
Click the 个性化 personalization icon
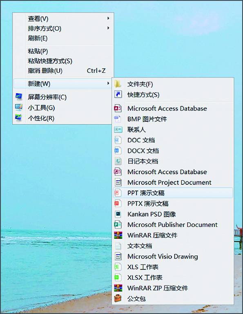tap(19, 118)
